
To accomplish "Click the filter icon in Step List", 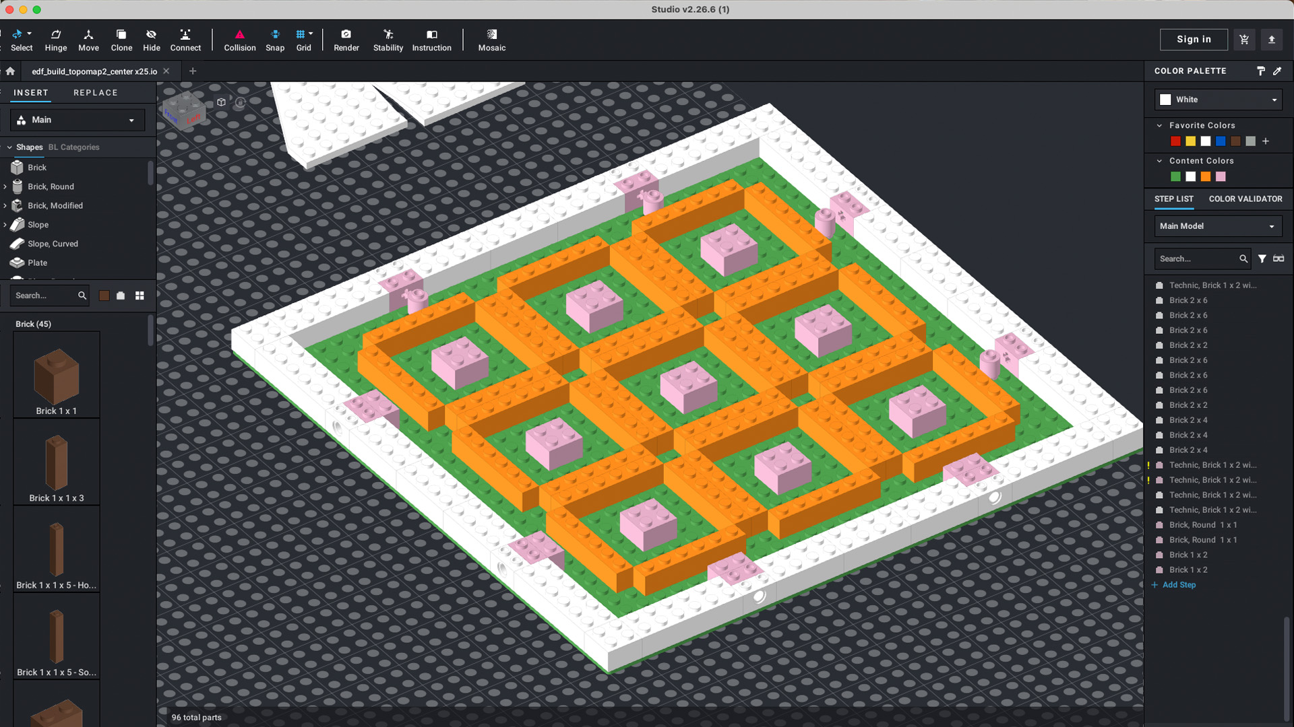I will (x=1262, y=258).
